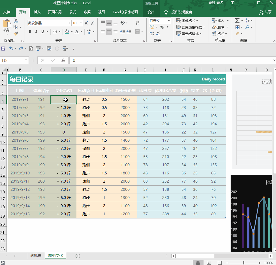
Task: Set middle vertical alignment
Action: click(x=109, y=23)
